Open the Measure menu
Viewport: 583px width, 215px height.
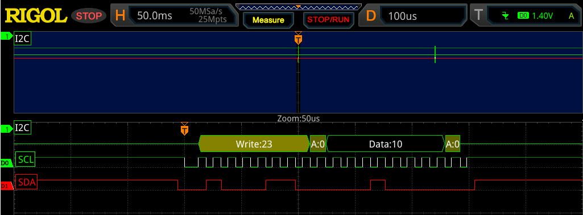coord(268,20)
